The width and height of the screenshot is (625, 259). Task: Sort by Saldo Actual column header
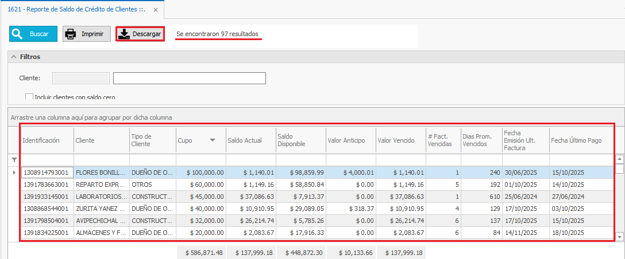[x=250, y=140]
